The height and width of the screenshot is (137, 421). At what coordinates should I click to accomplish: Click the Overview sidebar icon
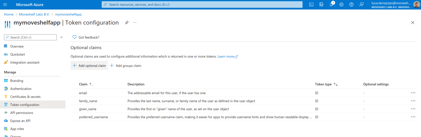tap(6, 46)
